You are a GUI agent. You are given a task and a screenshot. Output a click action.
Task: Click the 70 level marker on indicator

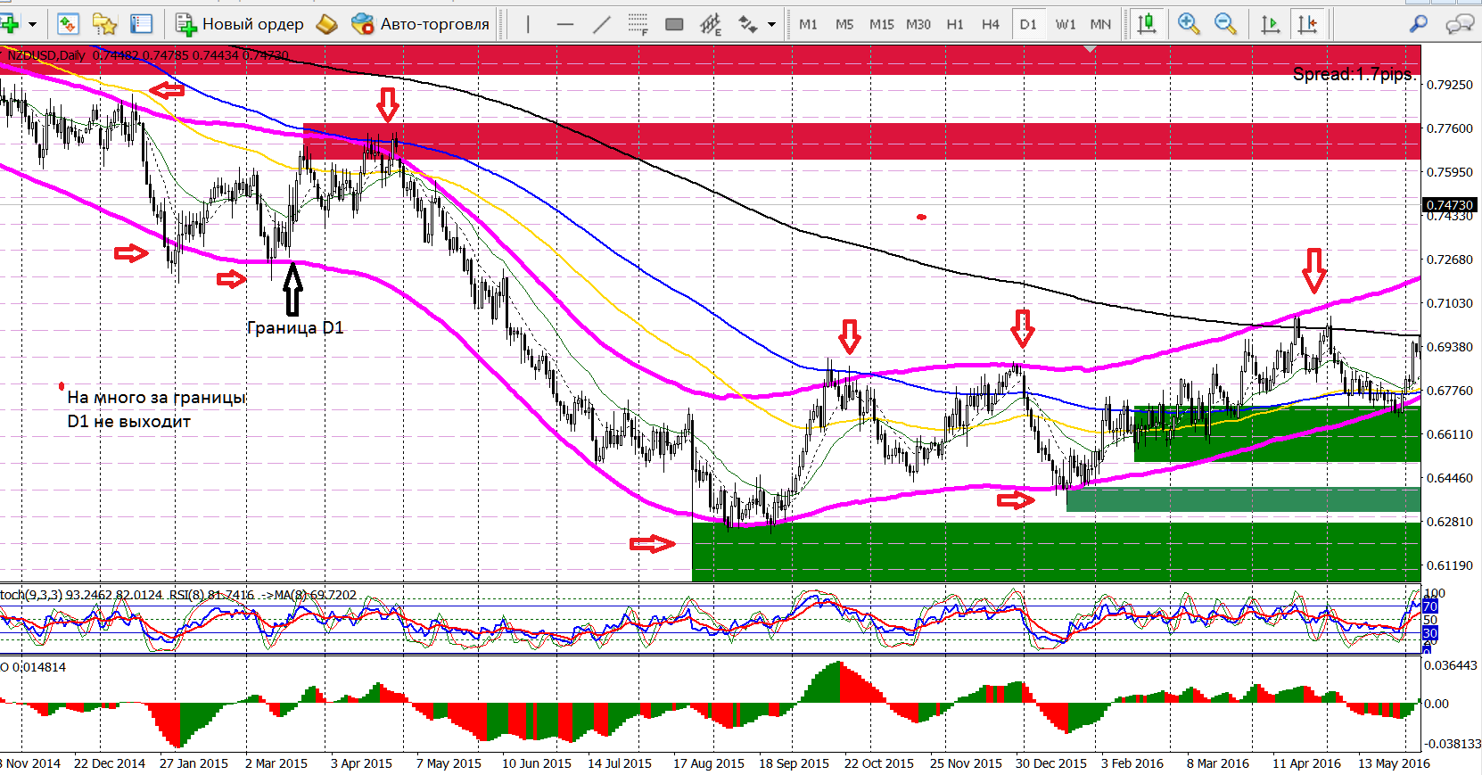pyautogui.click(x=1430, y=606)
